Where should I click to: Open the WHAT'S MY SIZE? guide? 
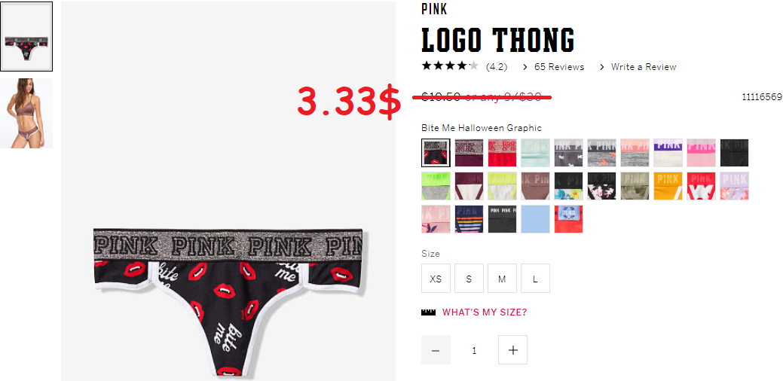click(485, 312)
